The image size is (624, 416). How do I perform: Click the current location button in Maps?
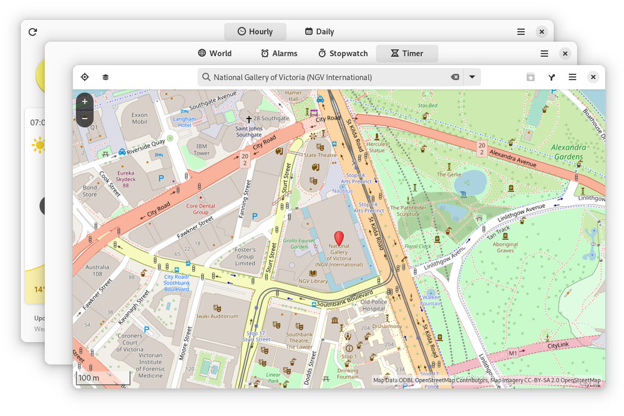coord(85,77)
